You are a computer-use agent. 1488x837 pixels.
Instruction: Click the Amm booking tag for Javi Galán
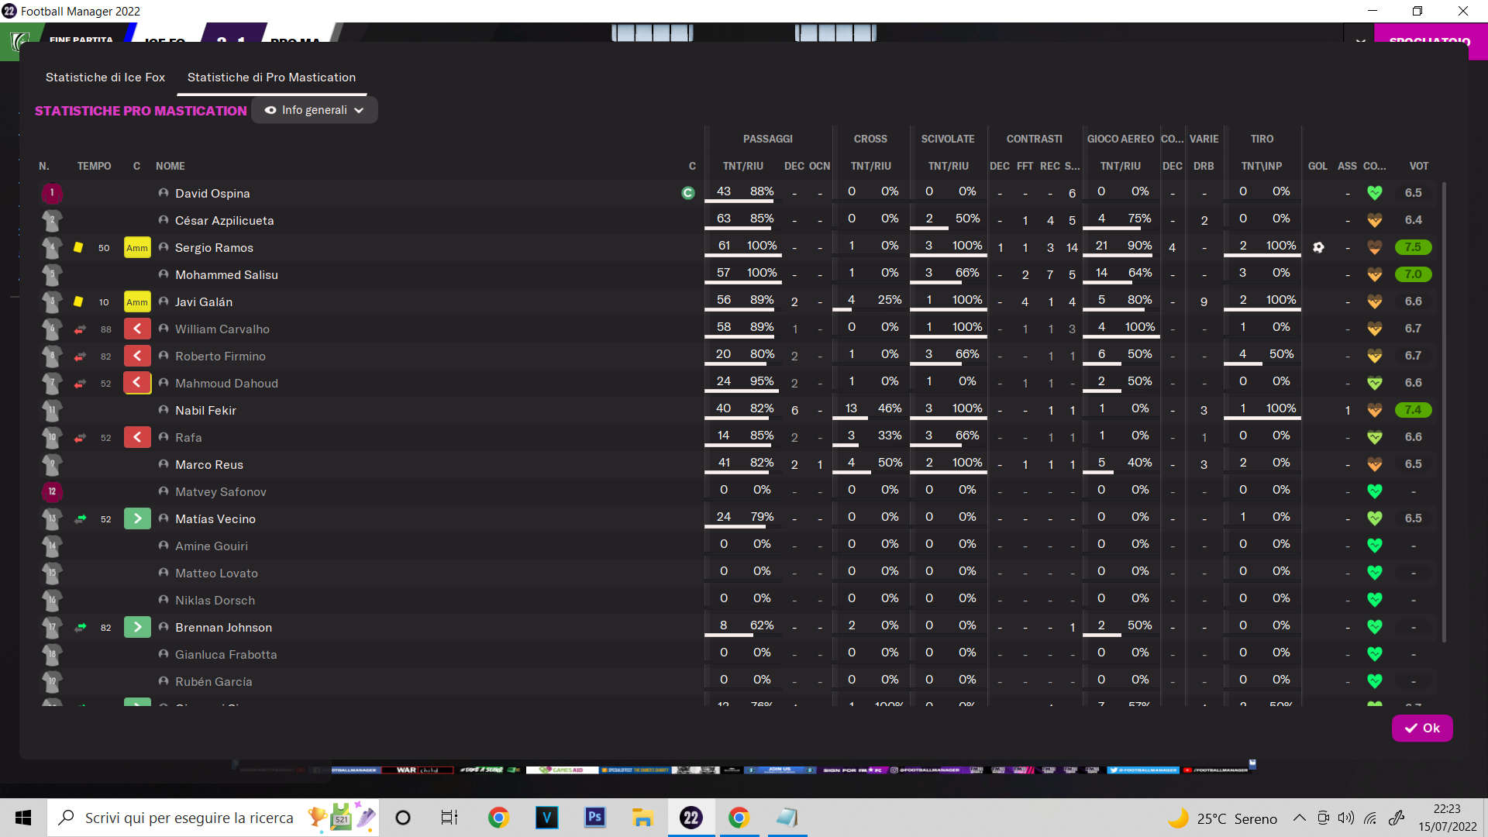[x=137, y=302]
